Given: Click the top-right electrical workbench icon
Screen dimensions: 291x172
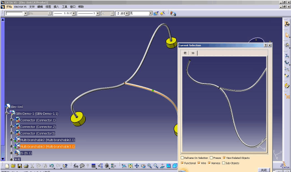Looking at the screenshot, I should [287, 24].
